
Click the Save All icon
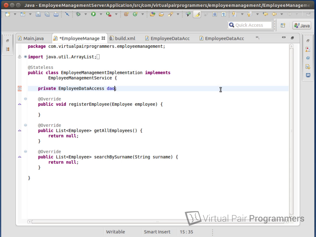pos(47,14)
